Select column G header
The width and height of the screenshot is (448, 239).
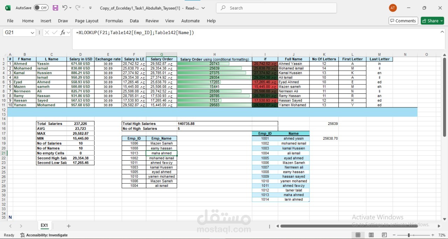pyautogui.click(x=161, y=55)
